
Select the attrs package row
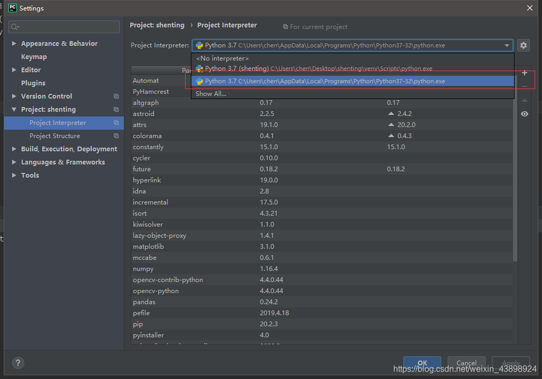coord(322,125)
